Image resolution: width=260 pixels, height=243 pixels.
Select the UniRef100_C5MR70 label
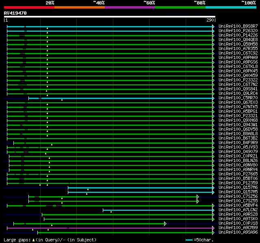[238, 98]
